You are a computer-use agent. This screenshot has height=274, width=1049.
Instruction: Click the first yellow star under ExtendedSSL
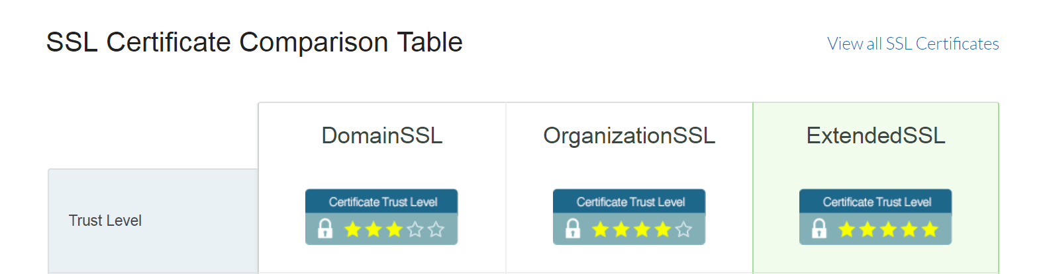point(847,229)
